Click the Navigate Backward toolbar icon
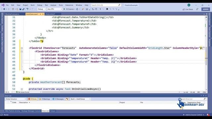212x119 pixels. pos(4,9)
